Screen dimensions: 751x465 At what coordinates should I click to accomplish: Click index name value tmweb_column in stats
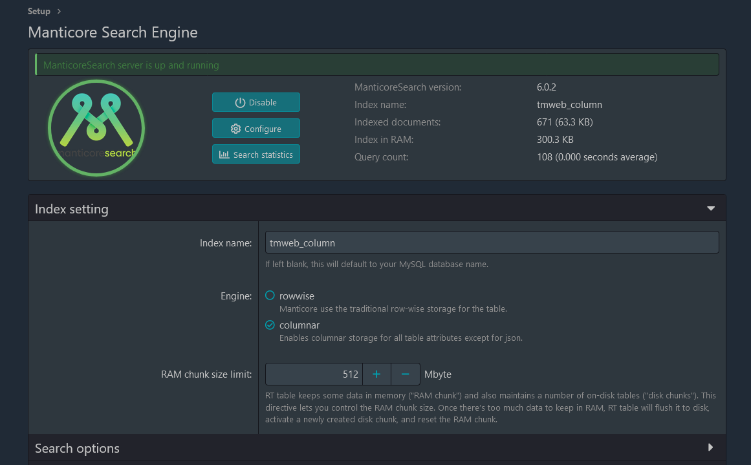pyautogui.click(x=569, y=105)
